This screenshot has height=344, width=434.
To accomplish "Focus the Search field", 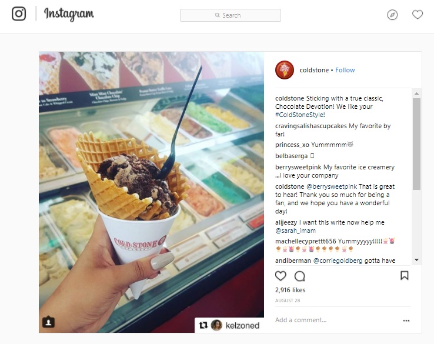I will coord(231,15).
